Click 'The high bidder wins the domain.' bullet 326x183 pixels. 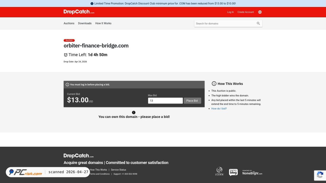coord(230,95)
